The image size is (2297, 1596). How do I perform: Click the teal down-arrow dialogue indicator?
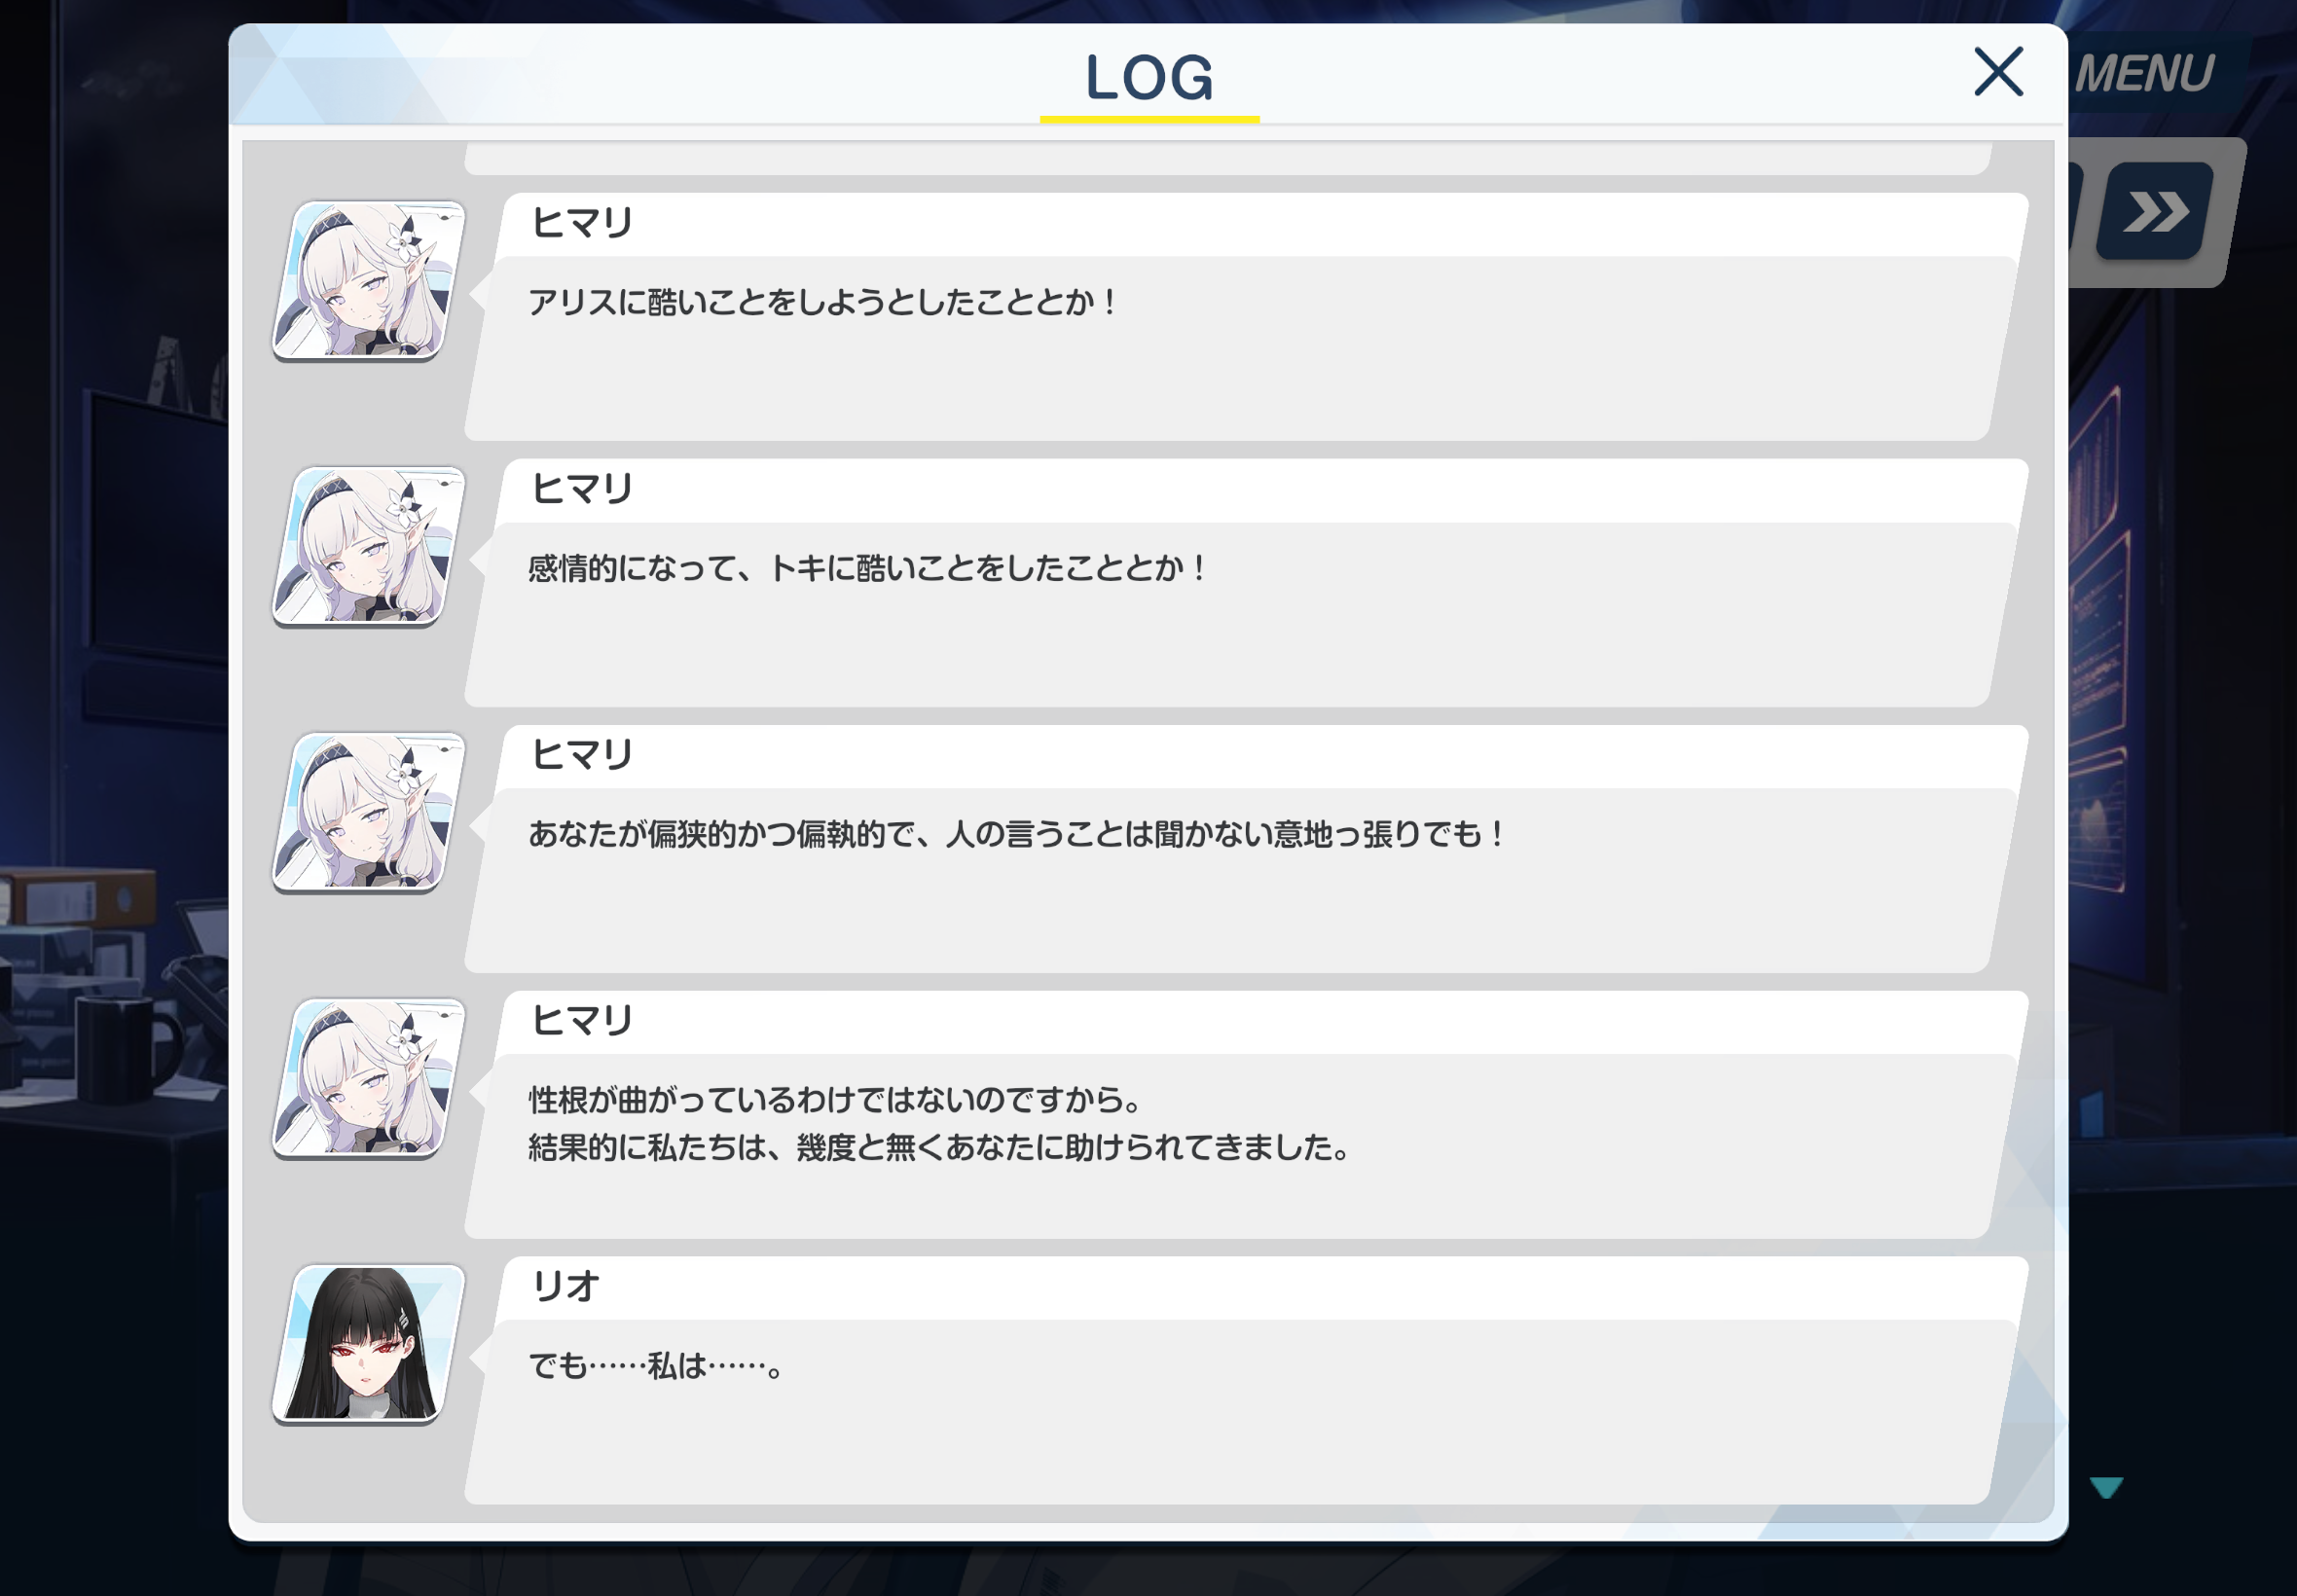(x=2106, y=1487)
